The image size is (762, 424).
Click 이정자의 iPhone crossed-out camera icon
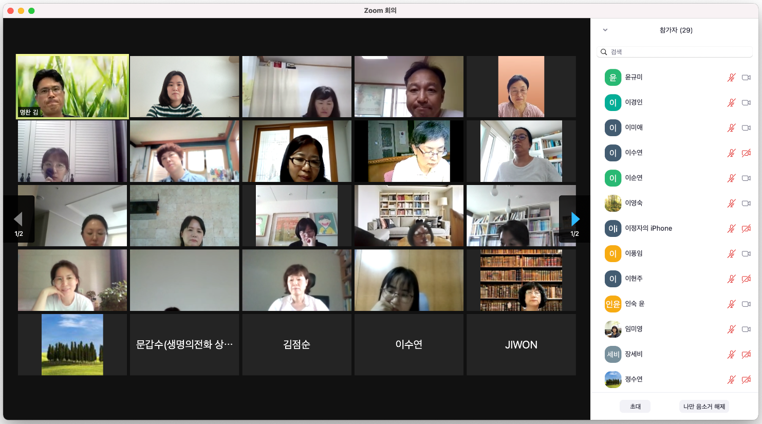(746, 229)
